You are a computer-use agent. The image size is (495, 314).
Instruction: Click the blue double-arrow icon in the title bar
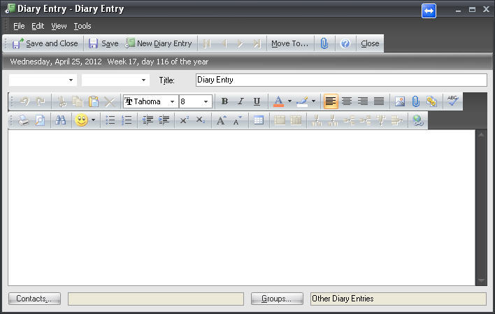[x=429, y=10]
